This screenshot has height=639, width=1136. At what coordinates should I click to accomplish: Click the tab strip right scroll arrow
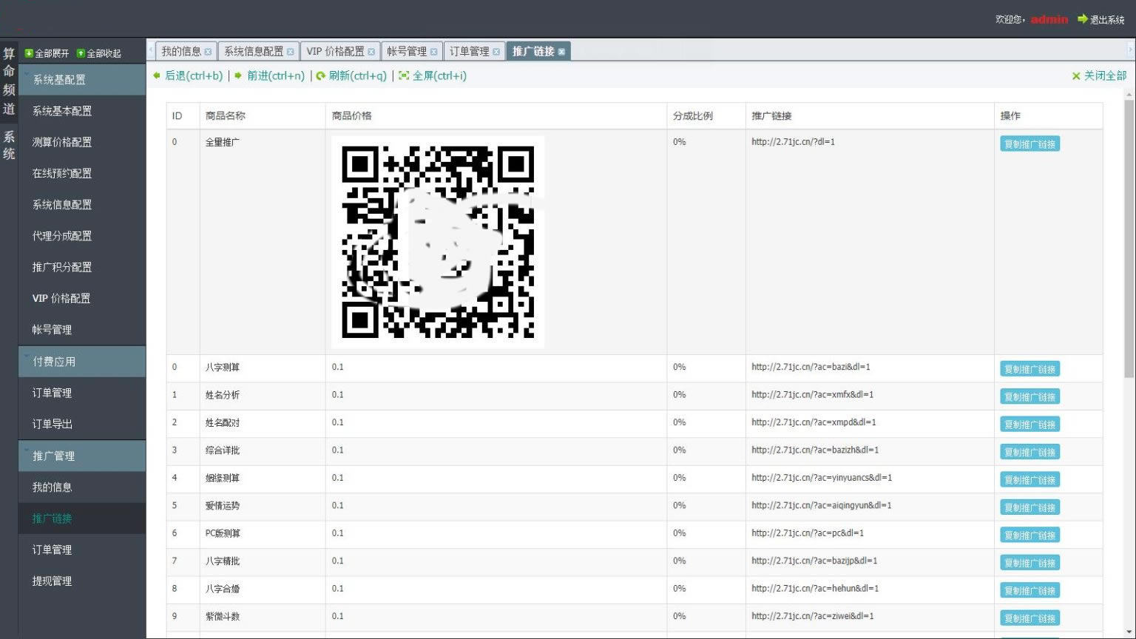pos(1130,50)
